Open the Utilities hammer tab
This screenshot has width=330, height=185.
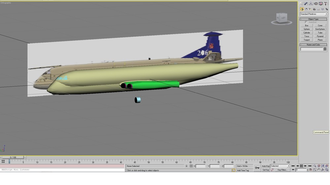[x=326, y=4]
